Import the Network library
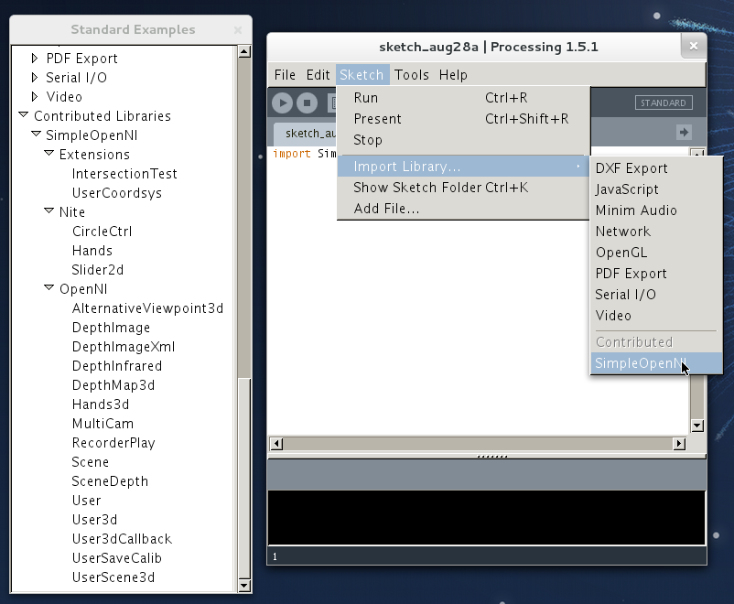This screenshot has height=604, width=734. (x=656, y=232)
